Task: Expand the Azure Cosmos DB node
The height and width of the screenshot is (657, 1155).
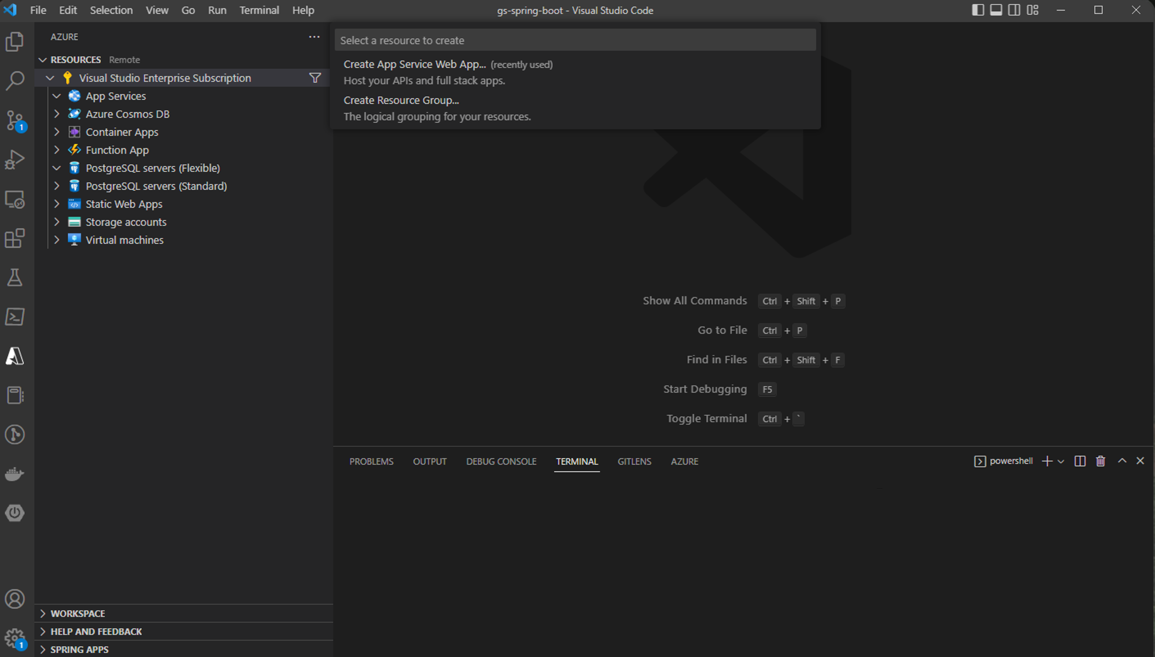Action: point(57,114)
